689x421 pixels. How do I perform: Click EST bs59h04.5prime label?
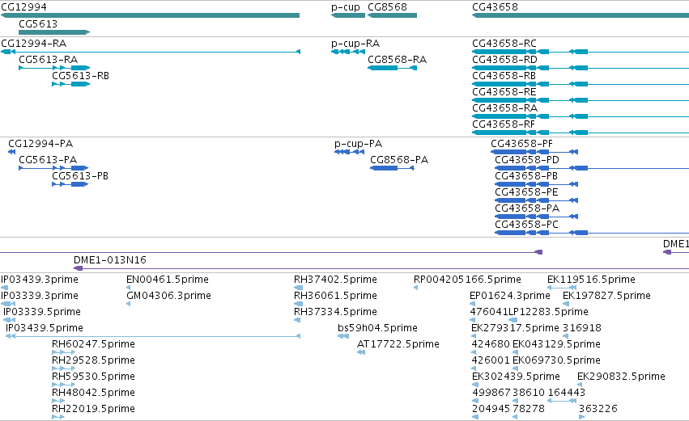tap(377, 328)
